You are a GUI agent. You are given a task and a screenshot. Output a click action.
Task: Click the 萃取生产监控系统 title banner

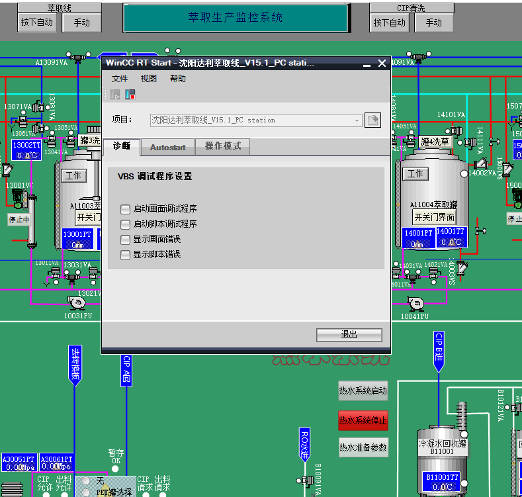[236, 18]
